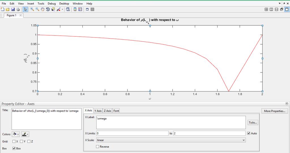Switch to the Font tab
The image size is (290, 153).
click(x=116, y=111)
